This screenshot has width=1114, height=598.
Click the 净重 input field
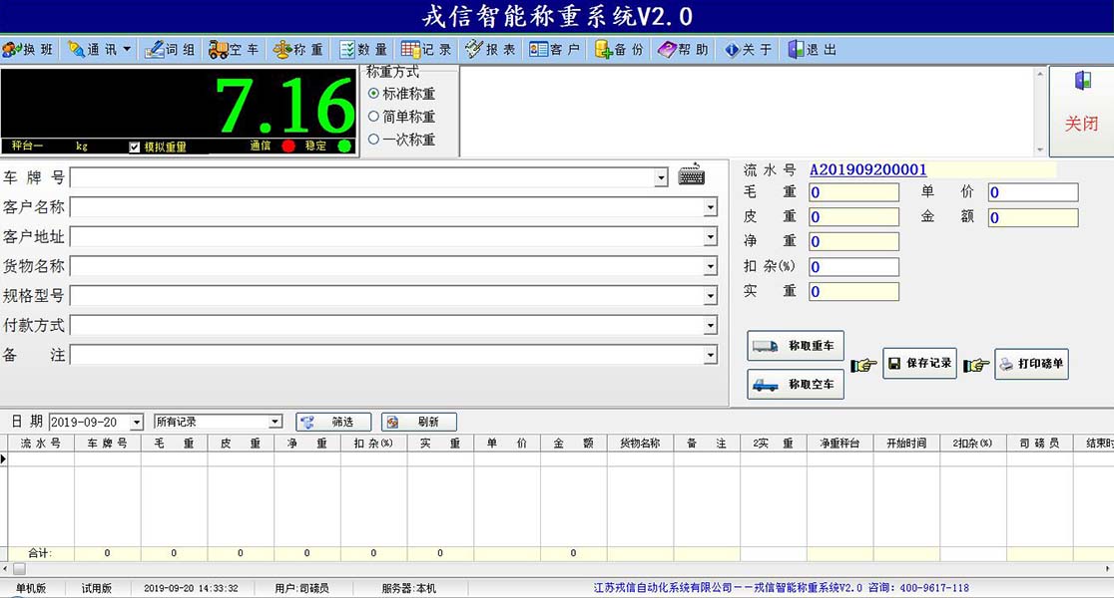pyautogui.click(x=854, y=242)
